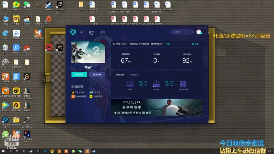Open the 设置 acceleration settings
Viewport: 274px width, 154px height.
(x=195, y=44)
